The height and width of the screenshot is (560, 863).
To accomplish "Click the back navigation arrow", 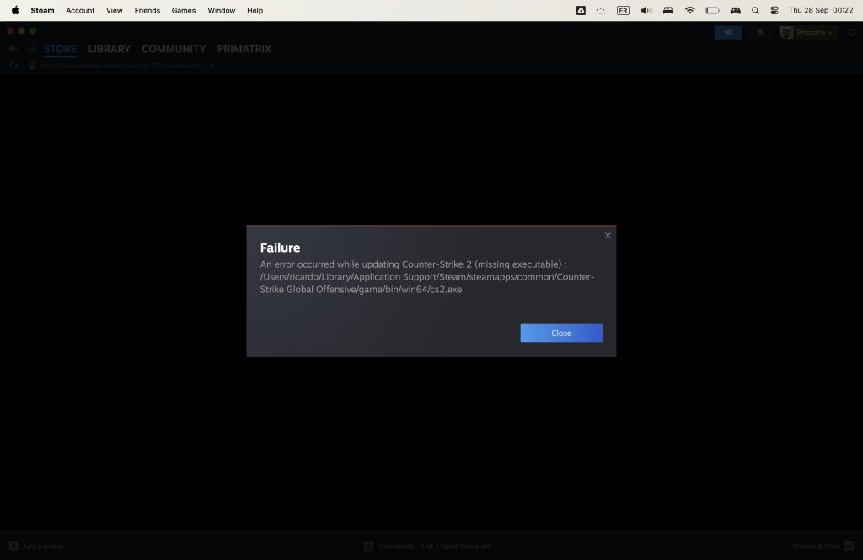I will [12, 48].
